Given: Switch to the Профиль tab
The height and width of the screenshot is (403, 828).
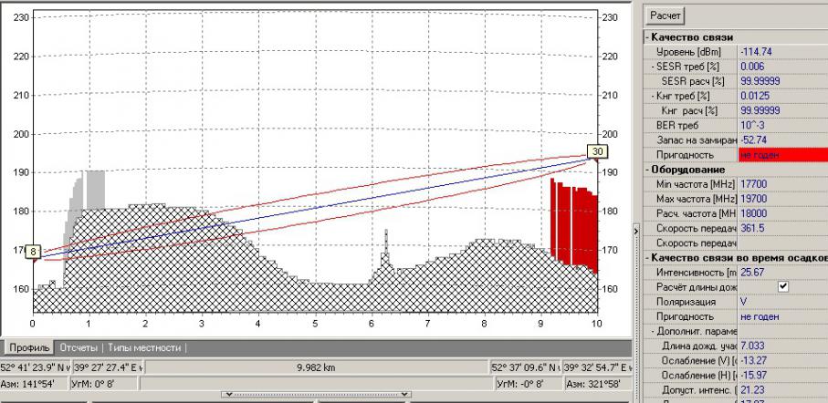Looking at the screenshot, I should tap(28, 347).
